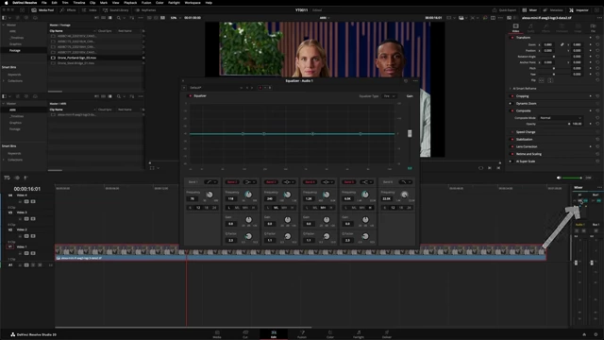Image resolution: width=604 pixels, height=340 pixels.
Task: Click Quick Export in top toolbar
Action: click(504, 10)
